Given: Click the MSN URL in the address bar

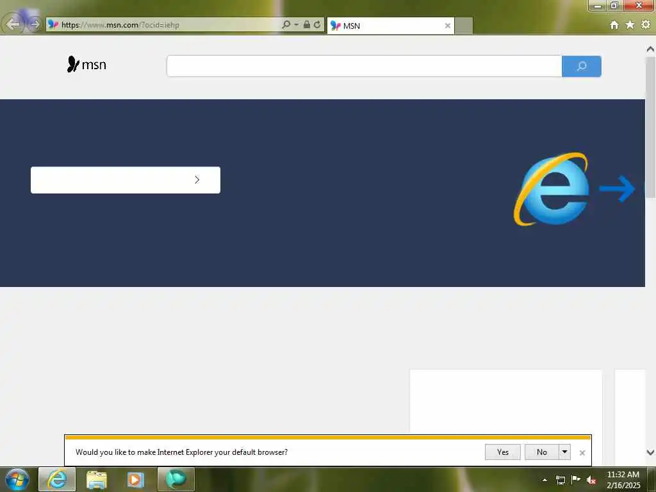Looking at the screenshot, I should coord(120,25).
